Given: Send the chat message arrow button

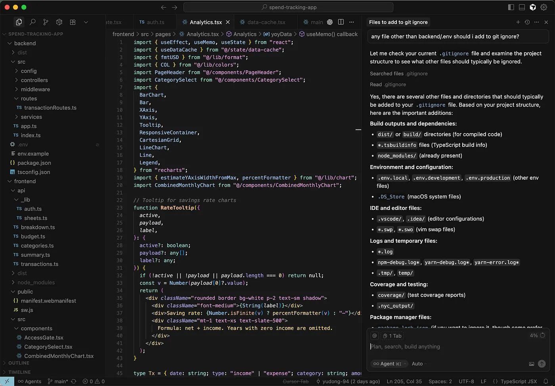Looking at the screenshot, I should click(x=542, y=364).
